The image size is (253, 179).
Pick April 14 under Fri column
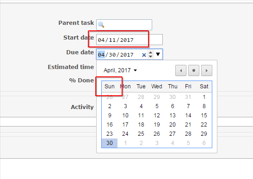188,115
